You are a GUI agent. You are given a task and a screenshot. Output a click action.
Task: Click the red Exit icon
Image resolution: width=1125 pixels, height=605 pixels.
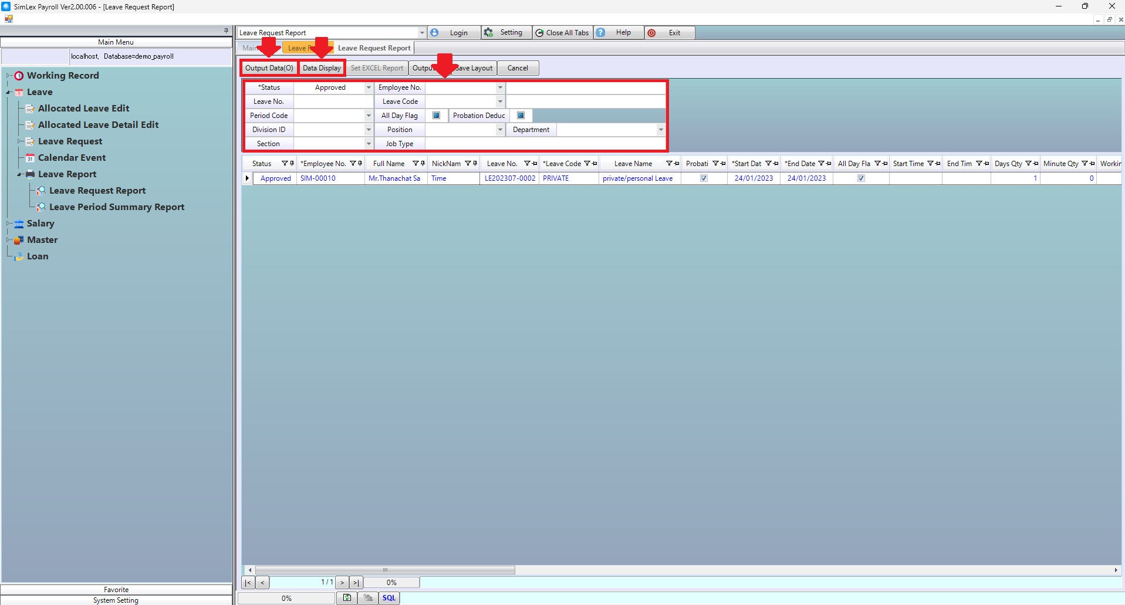coord(651,33)
